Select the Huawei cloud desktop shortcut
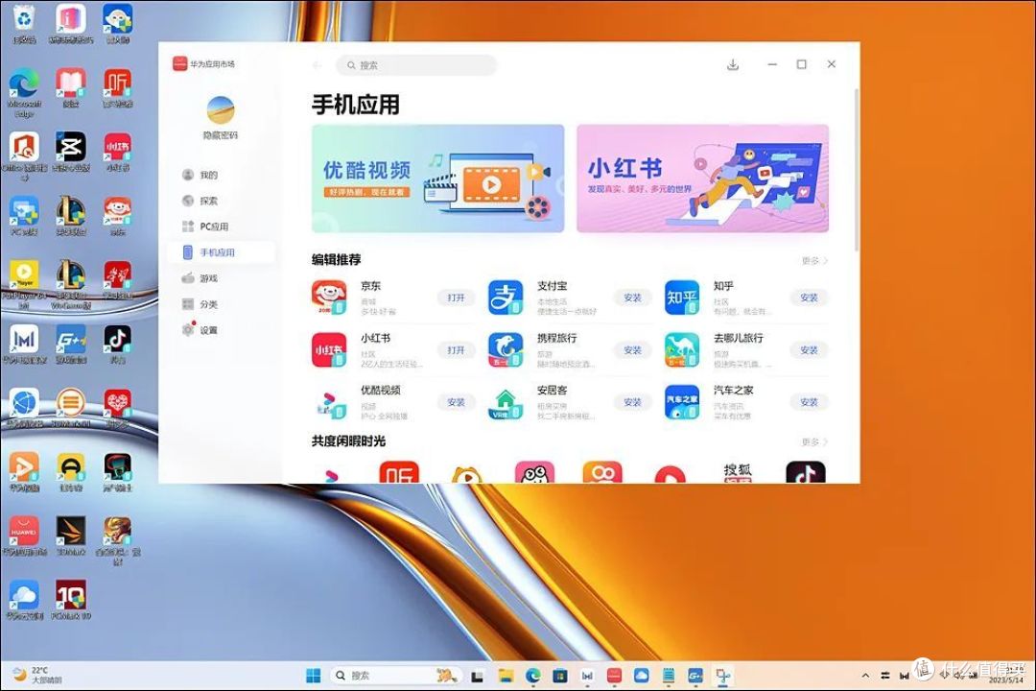 [x=24, y=600]
